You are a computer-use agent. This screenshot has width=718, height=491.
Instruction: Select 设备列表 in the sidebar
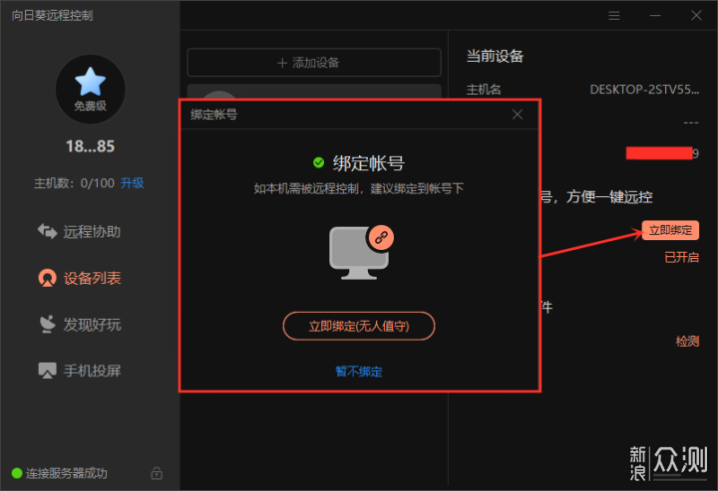(79, 278)
